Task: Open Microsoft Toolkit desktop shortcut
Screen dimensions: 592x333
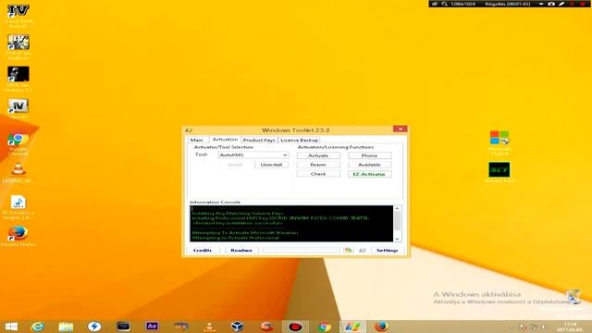Action: pyautogui.click(x=499, y=142)
